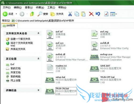Screen dimensions: 134x104
Task: Select the ewf.reg registry file icon
Action: (95, 34)
